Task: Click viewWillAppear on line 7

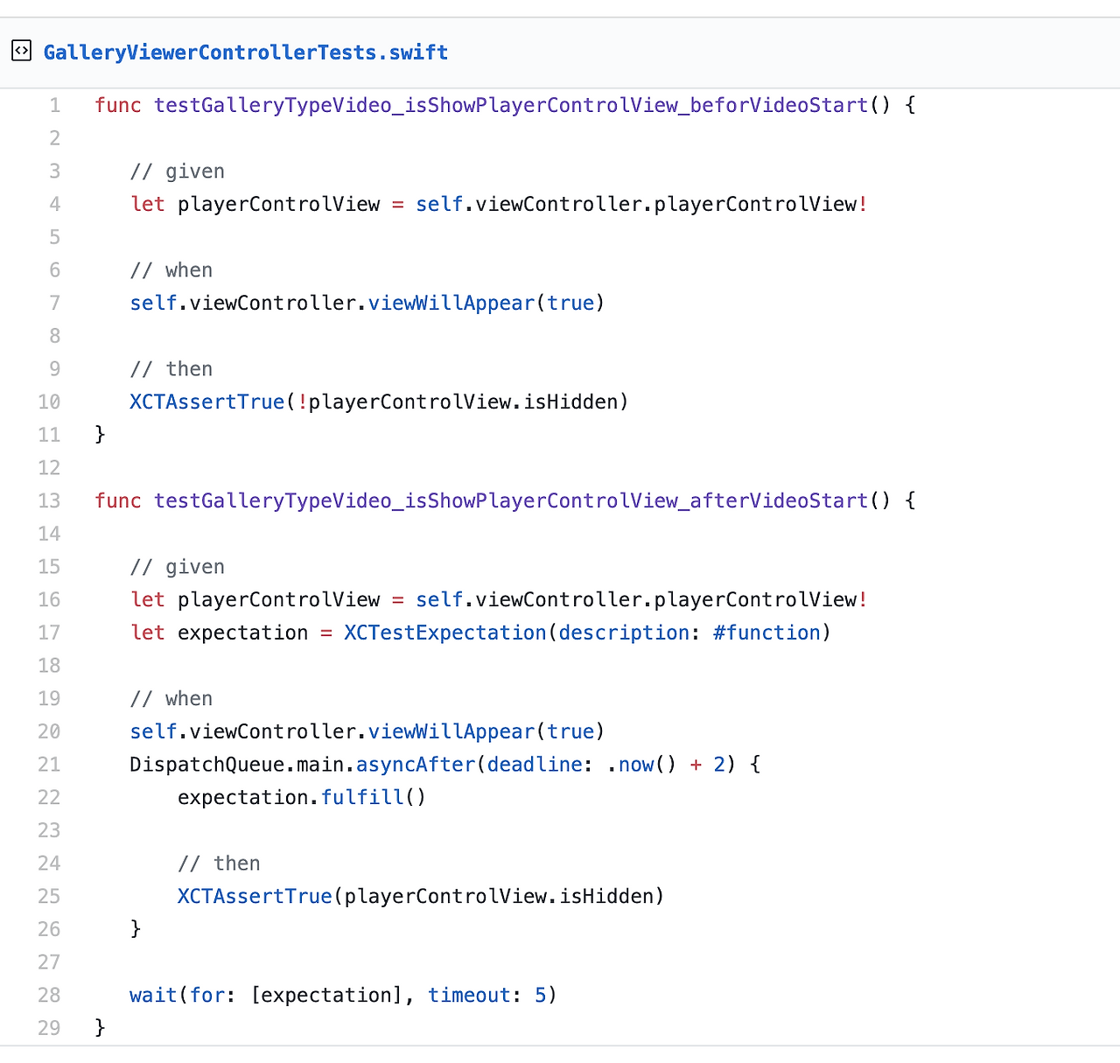Action: tap(451, 304)
